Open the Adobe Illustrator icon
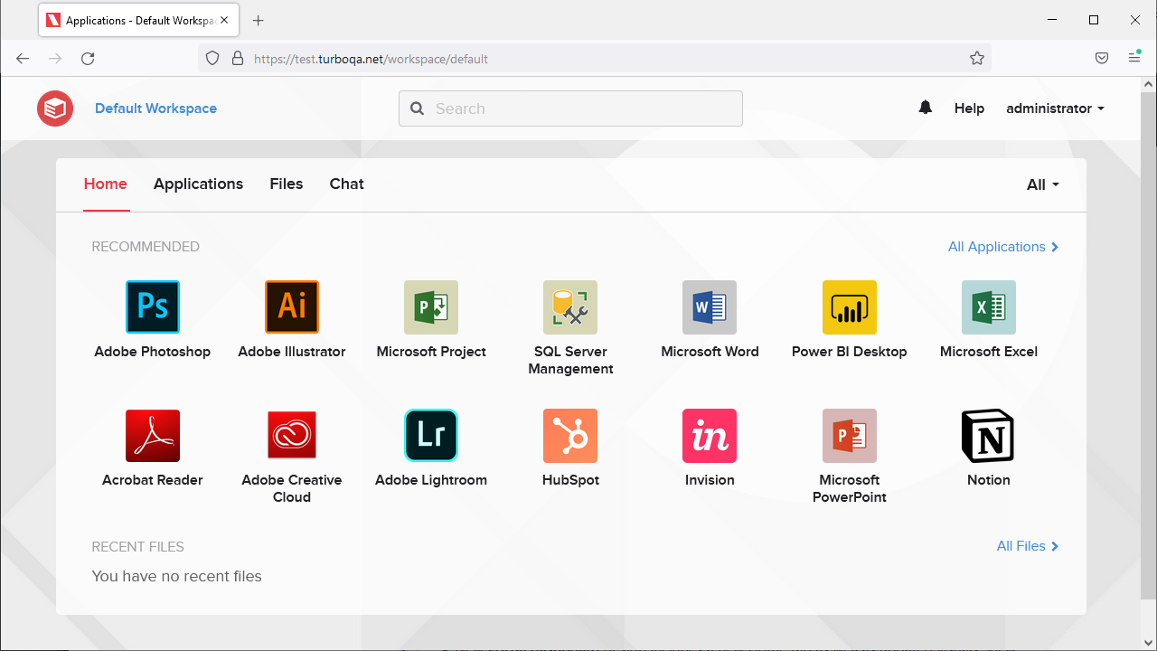This screenshot has height=651, width=1157. tap(291, 307)
